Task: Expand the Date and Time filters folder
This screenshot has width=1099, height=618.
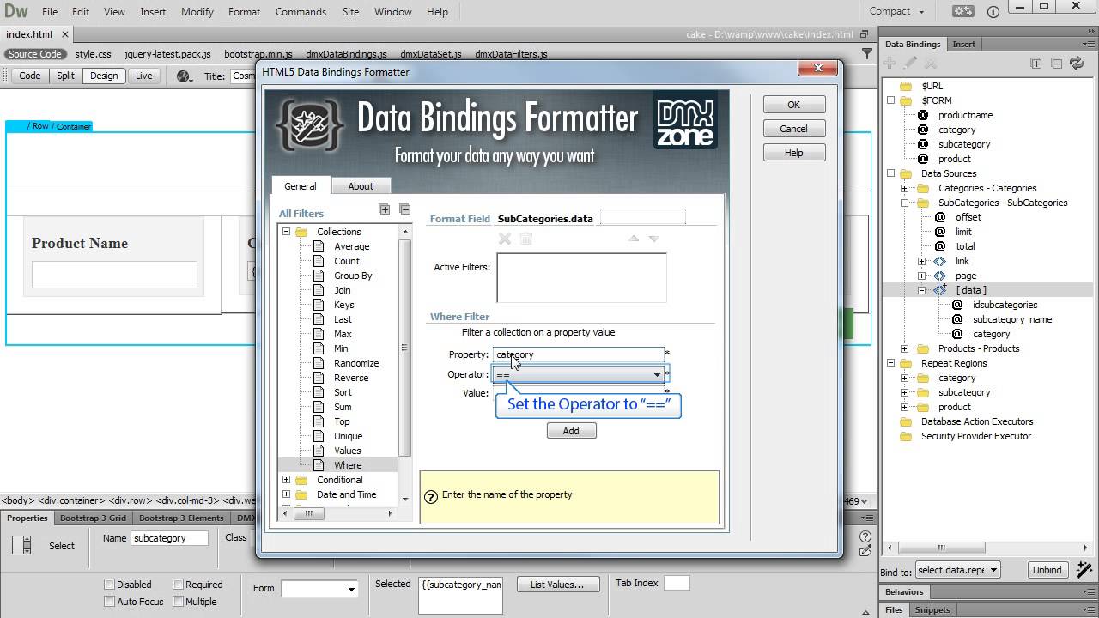Action: coord(287,494)
